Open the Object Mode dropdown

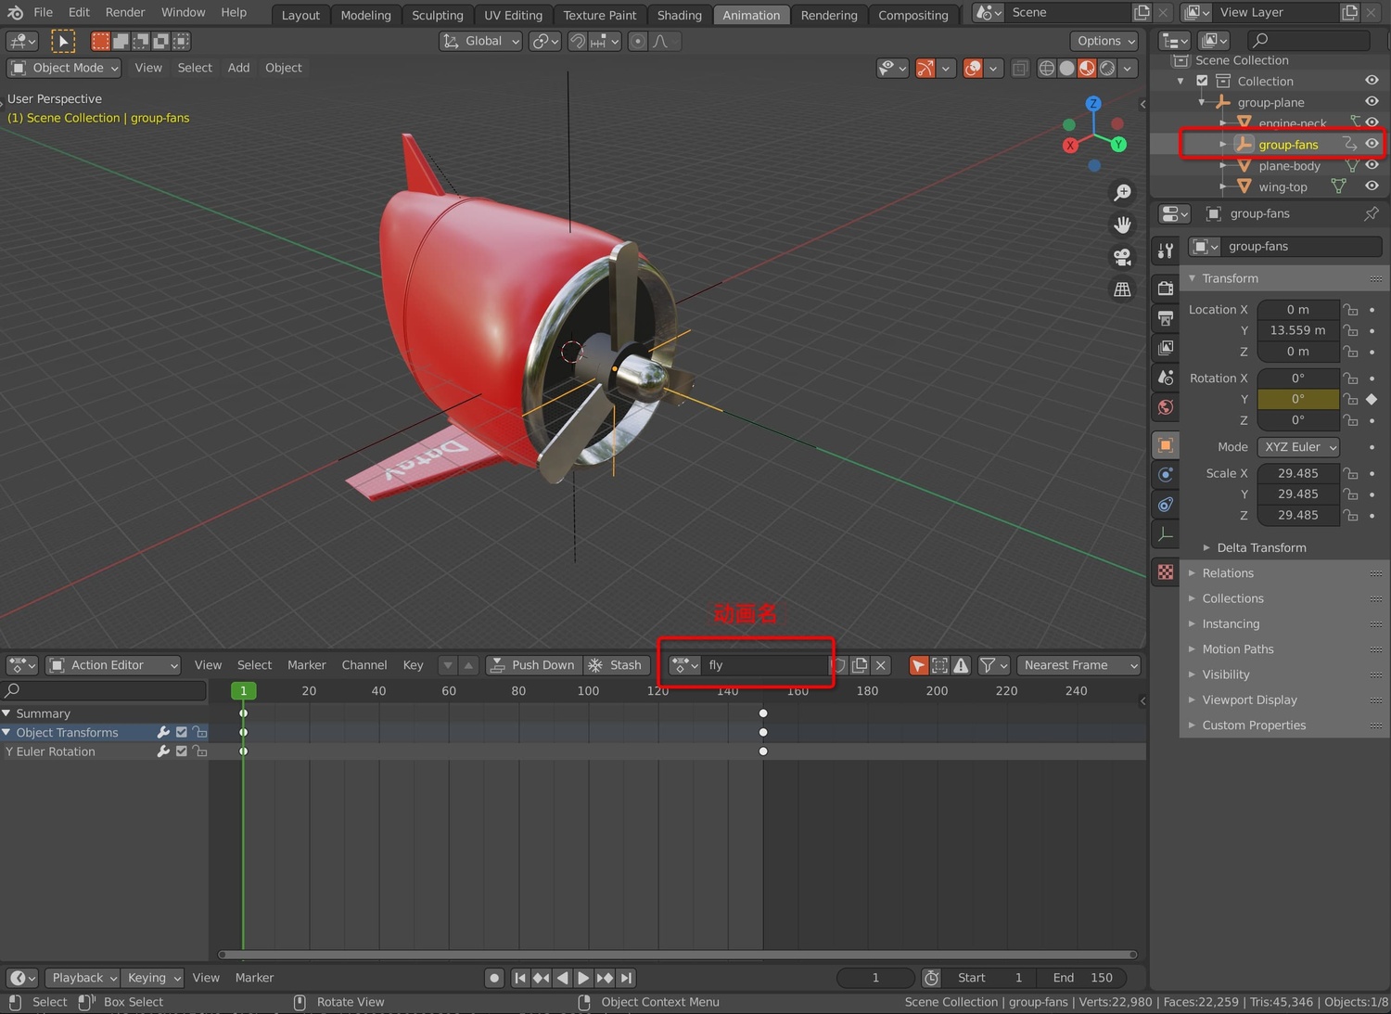65,68
